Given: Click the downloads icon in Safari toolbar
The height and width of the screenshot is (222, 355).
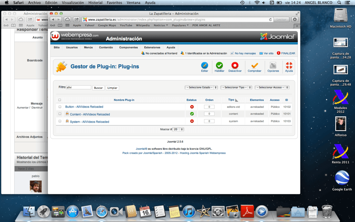Looking at the screenshot, I should pos(295,19).
